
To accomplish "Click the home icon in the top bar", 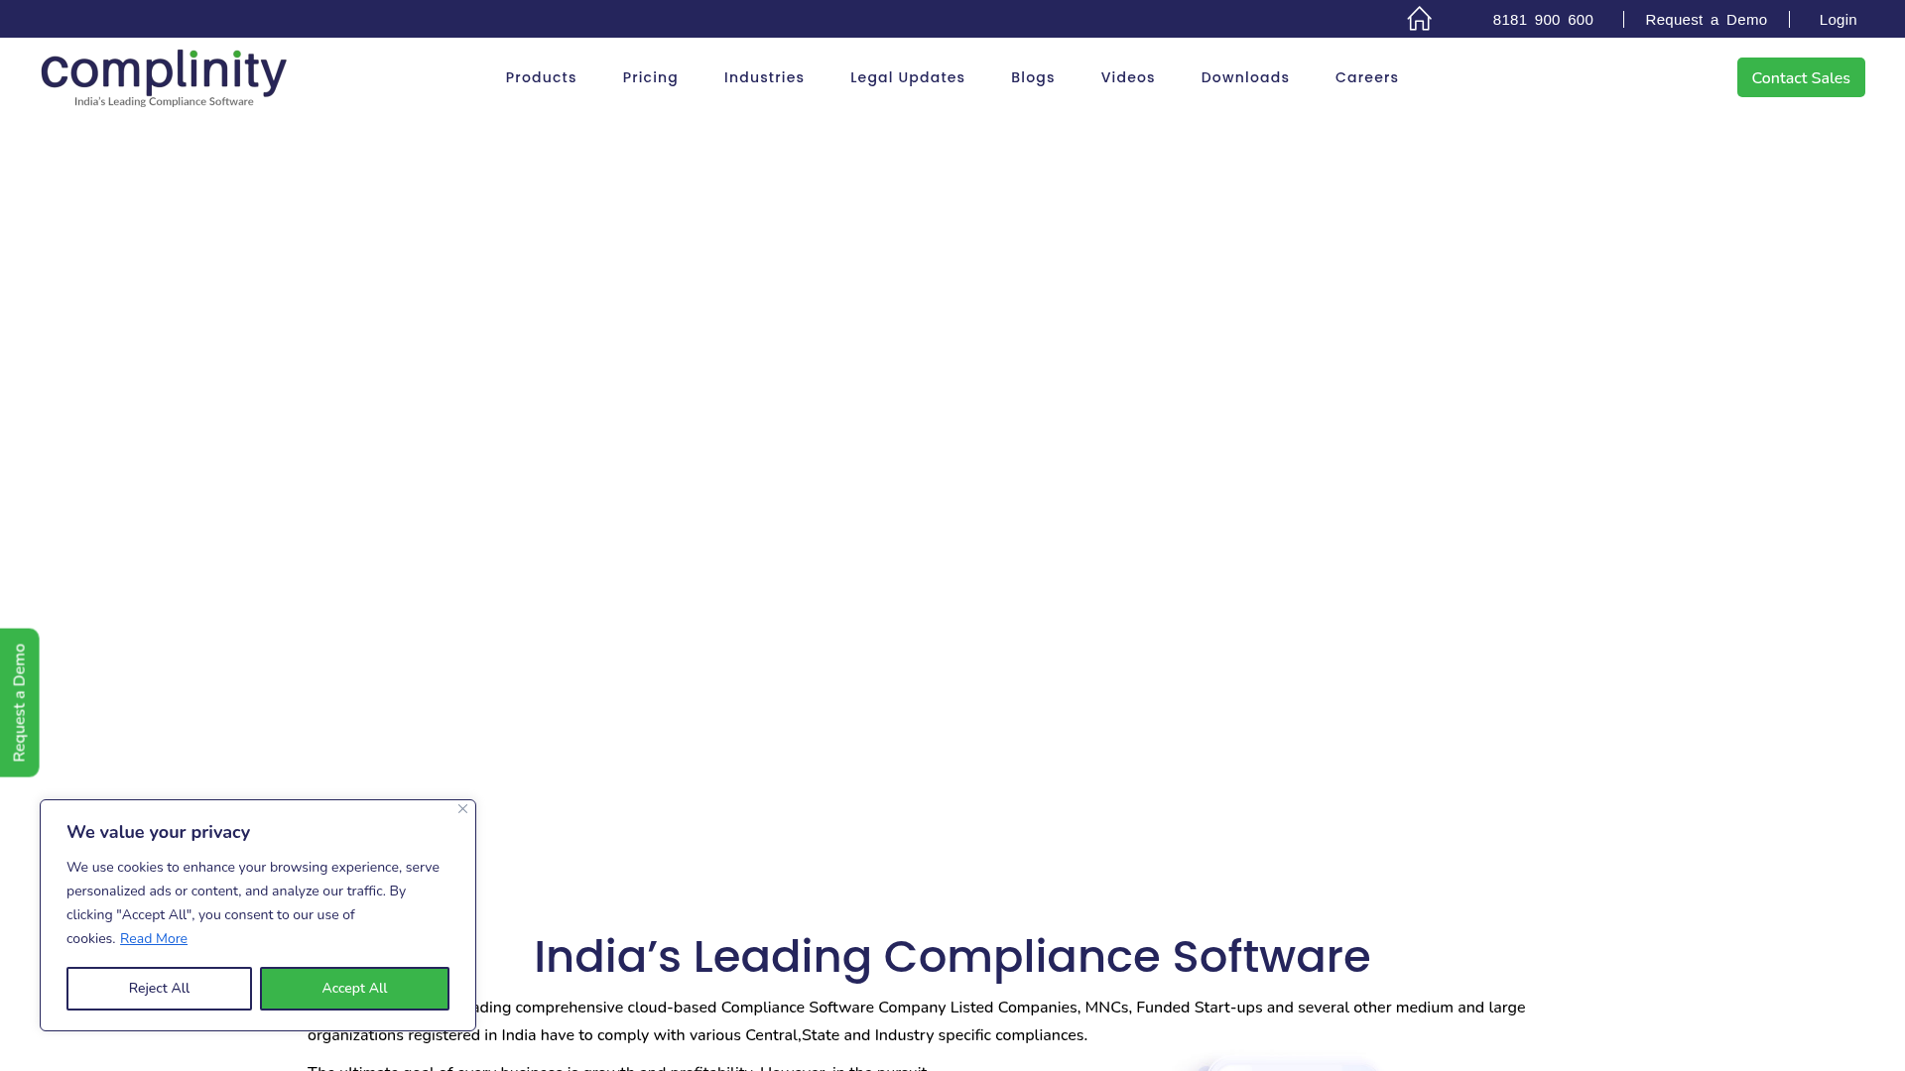I will click(x=1419, y=19).
